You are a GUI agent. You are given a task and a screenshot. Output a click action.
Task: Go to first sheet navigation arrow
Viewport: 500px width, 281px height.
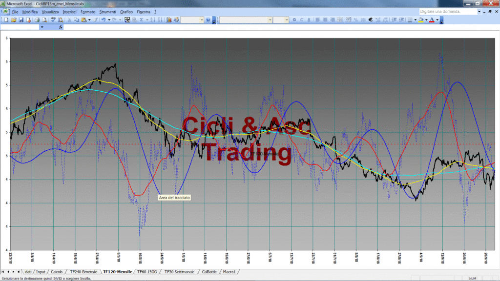pos(2,272)
